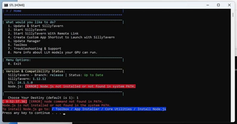Click option '6. Toolbox'
This screenshot has height=124, width=237.
[x=17, y=45]
